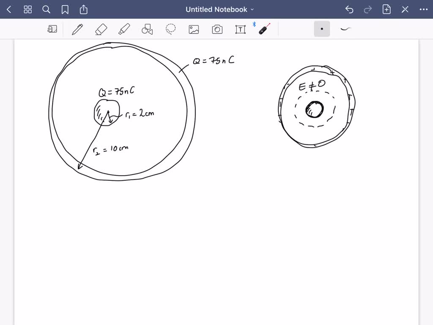Open the Search panel
This screenshot has height=325, width=433.
47,9
